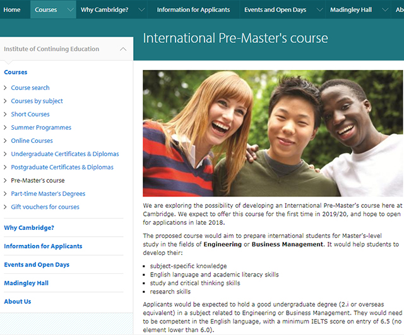This screenshot has height=335, width=404.
Task: Open Events and Open Days top menu
Action: tap(275, 10)
